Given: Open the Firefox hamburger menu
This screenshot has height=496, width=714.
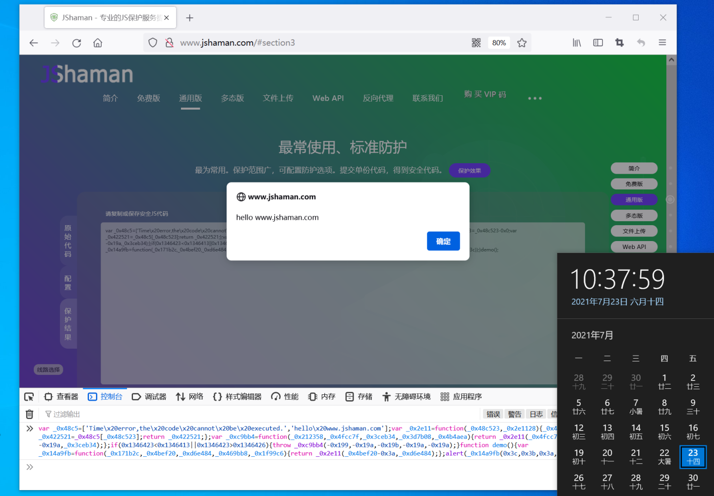Looking at the screenshot, I should pyautogui.click(x=662, y=43).
